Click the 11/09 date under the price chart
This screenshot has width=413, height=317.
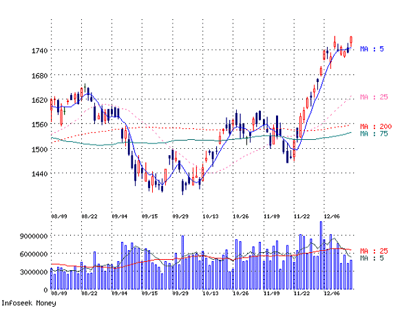tap(272, 216)
